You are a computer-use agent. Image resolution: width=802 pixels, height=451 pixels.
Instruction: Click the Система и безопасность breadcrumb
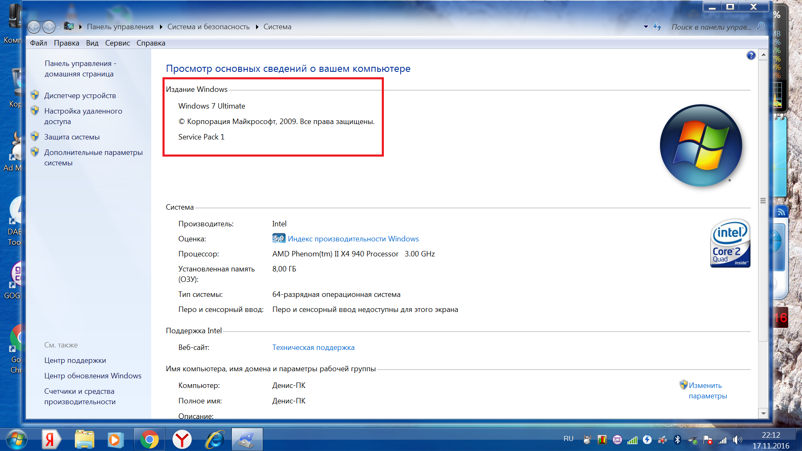[208, 27]
